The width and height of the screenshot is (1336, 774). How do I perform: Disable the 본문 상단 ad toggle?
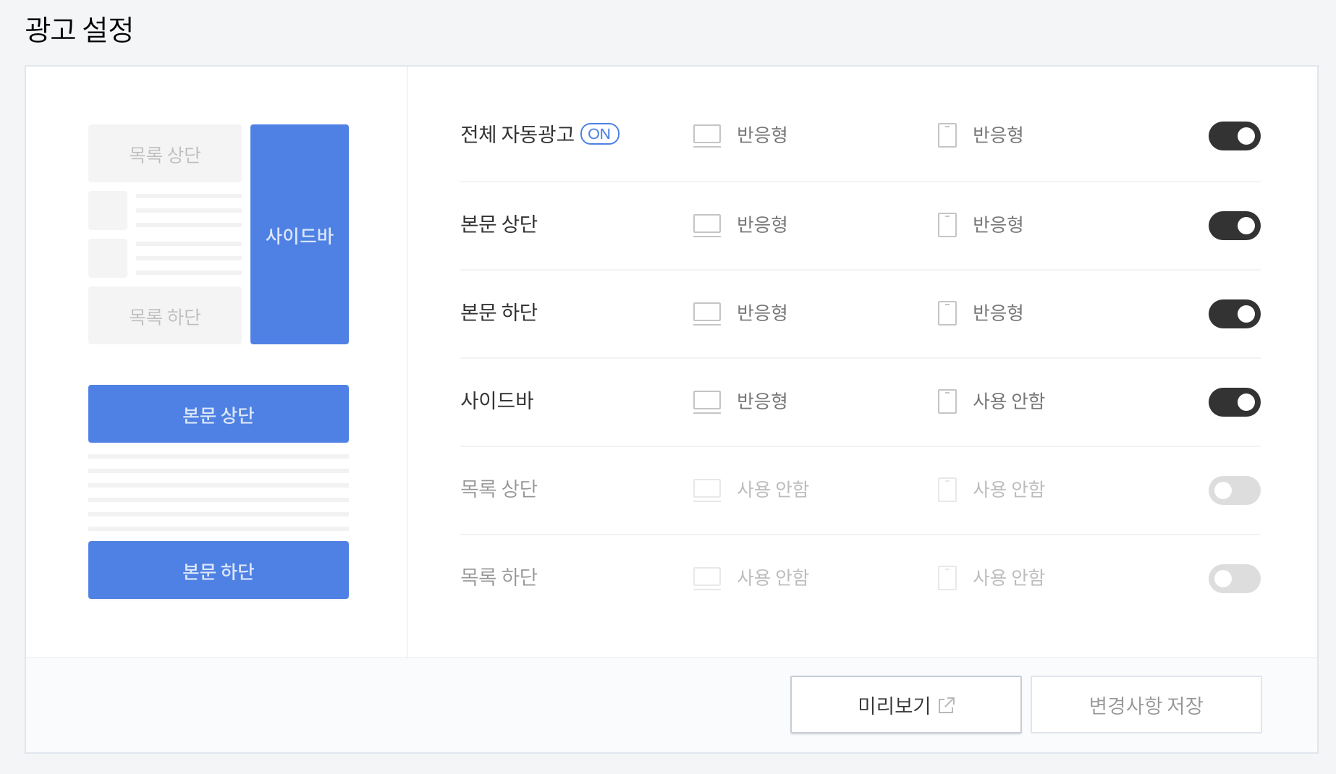pyautogui.click(x=1235, y=226)
